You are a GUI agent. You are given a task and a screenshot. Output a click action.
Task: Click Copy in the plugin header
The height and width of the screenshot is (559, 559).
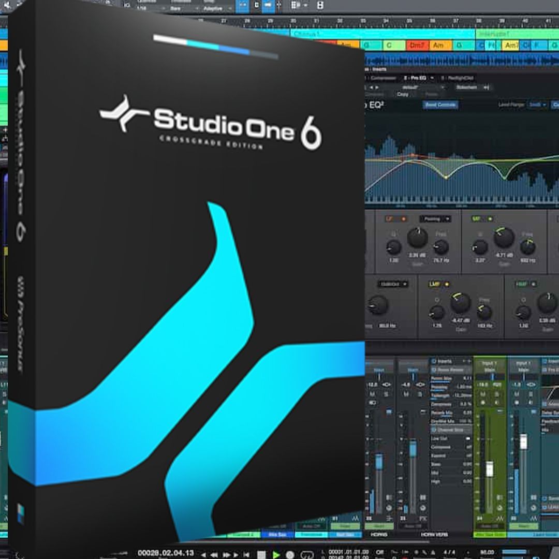tap(403, 94)
